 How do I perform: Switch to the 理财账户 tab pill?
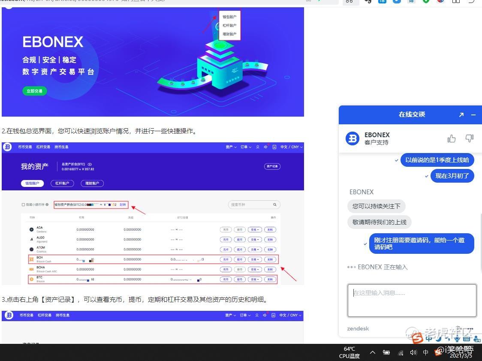coord(92,183)
